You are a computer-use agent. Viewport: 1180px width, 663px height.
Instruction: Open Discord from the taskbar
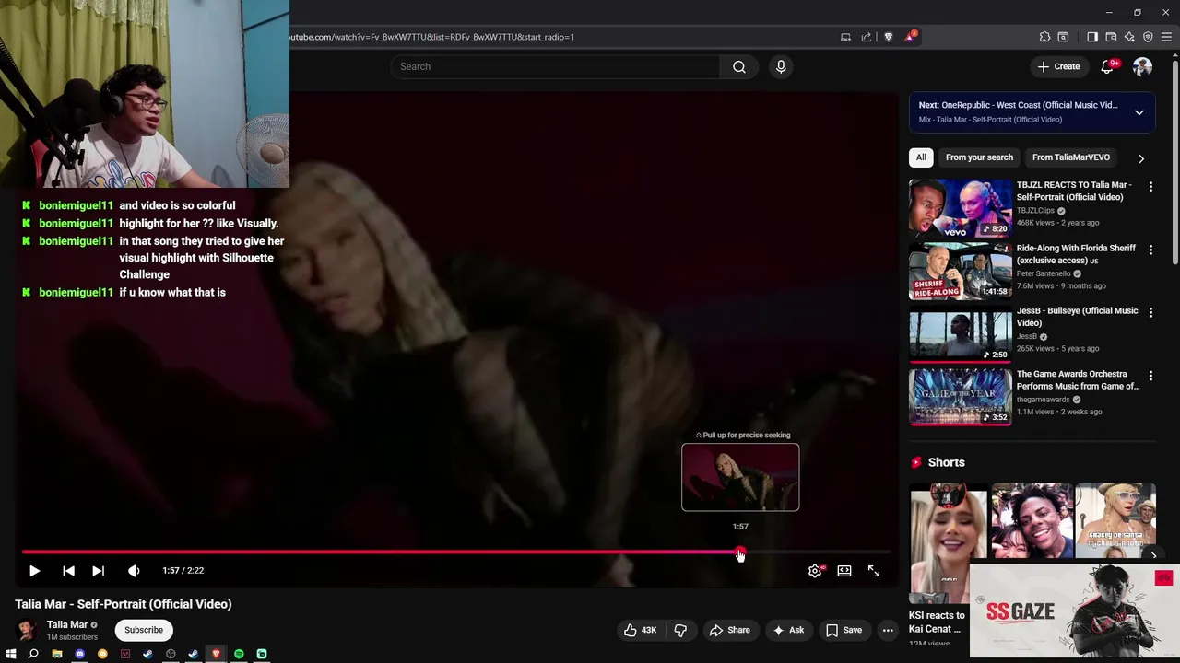point(79,654)
